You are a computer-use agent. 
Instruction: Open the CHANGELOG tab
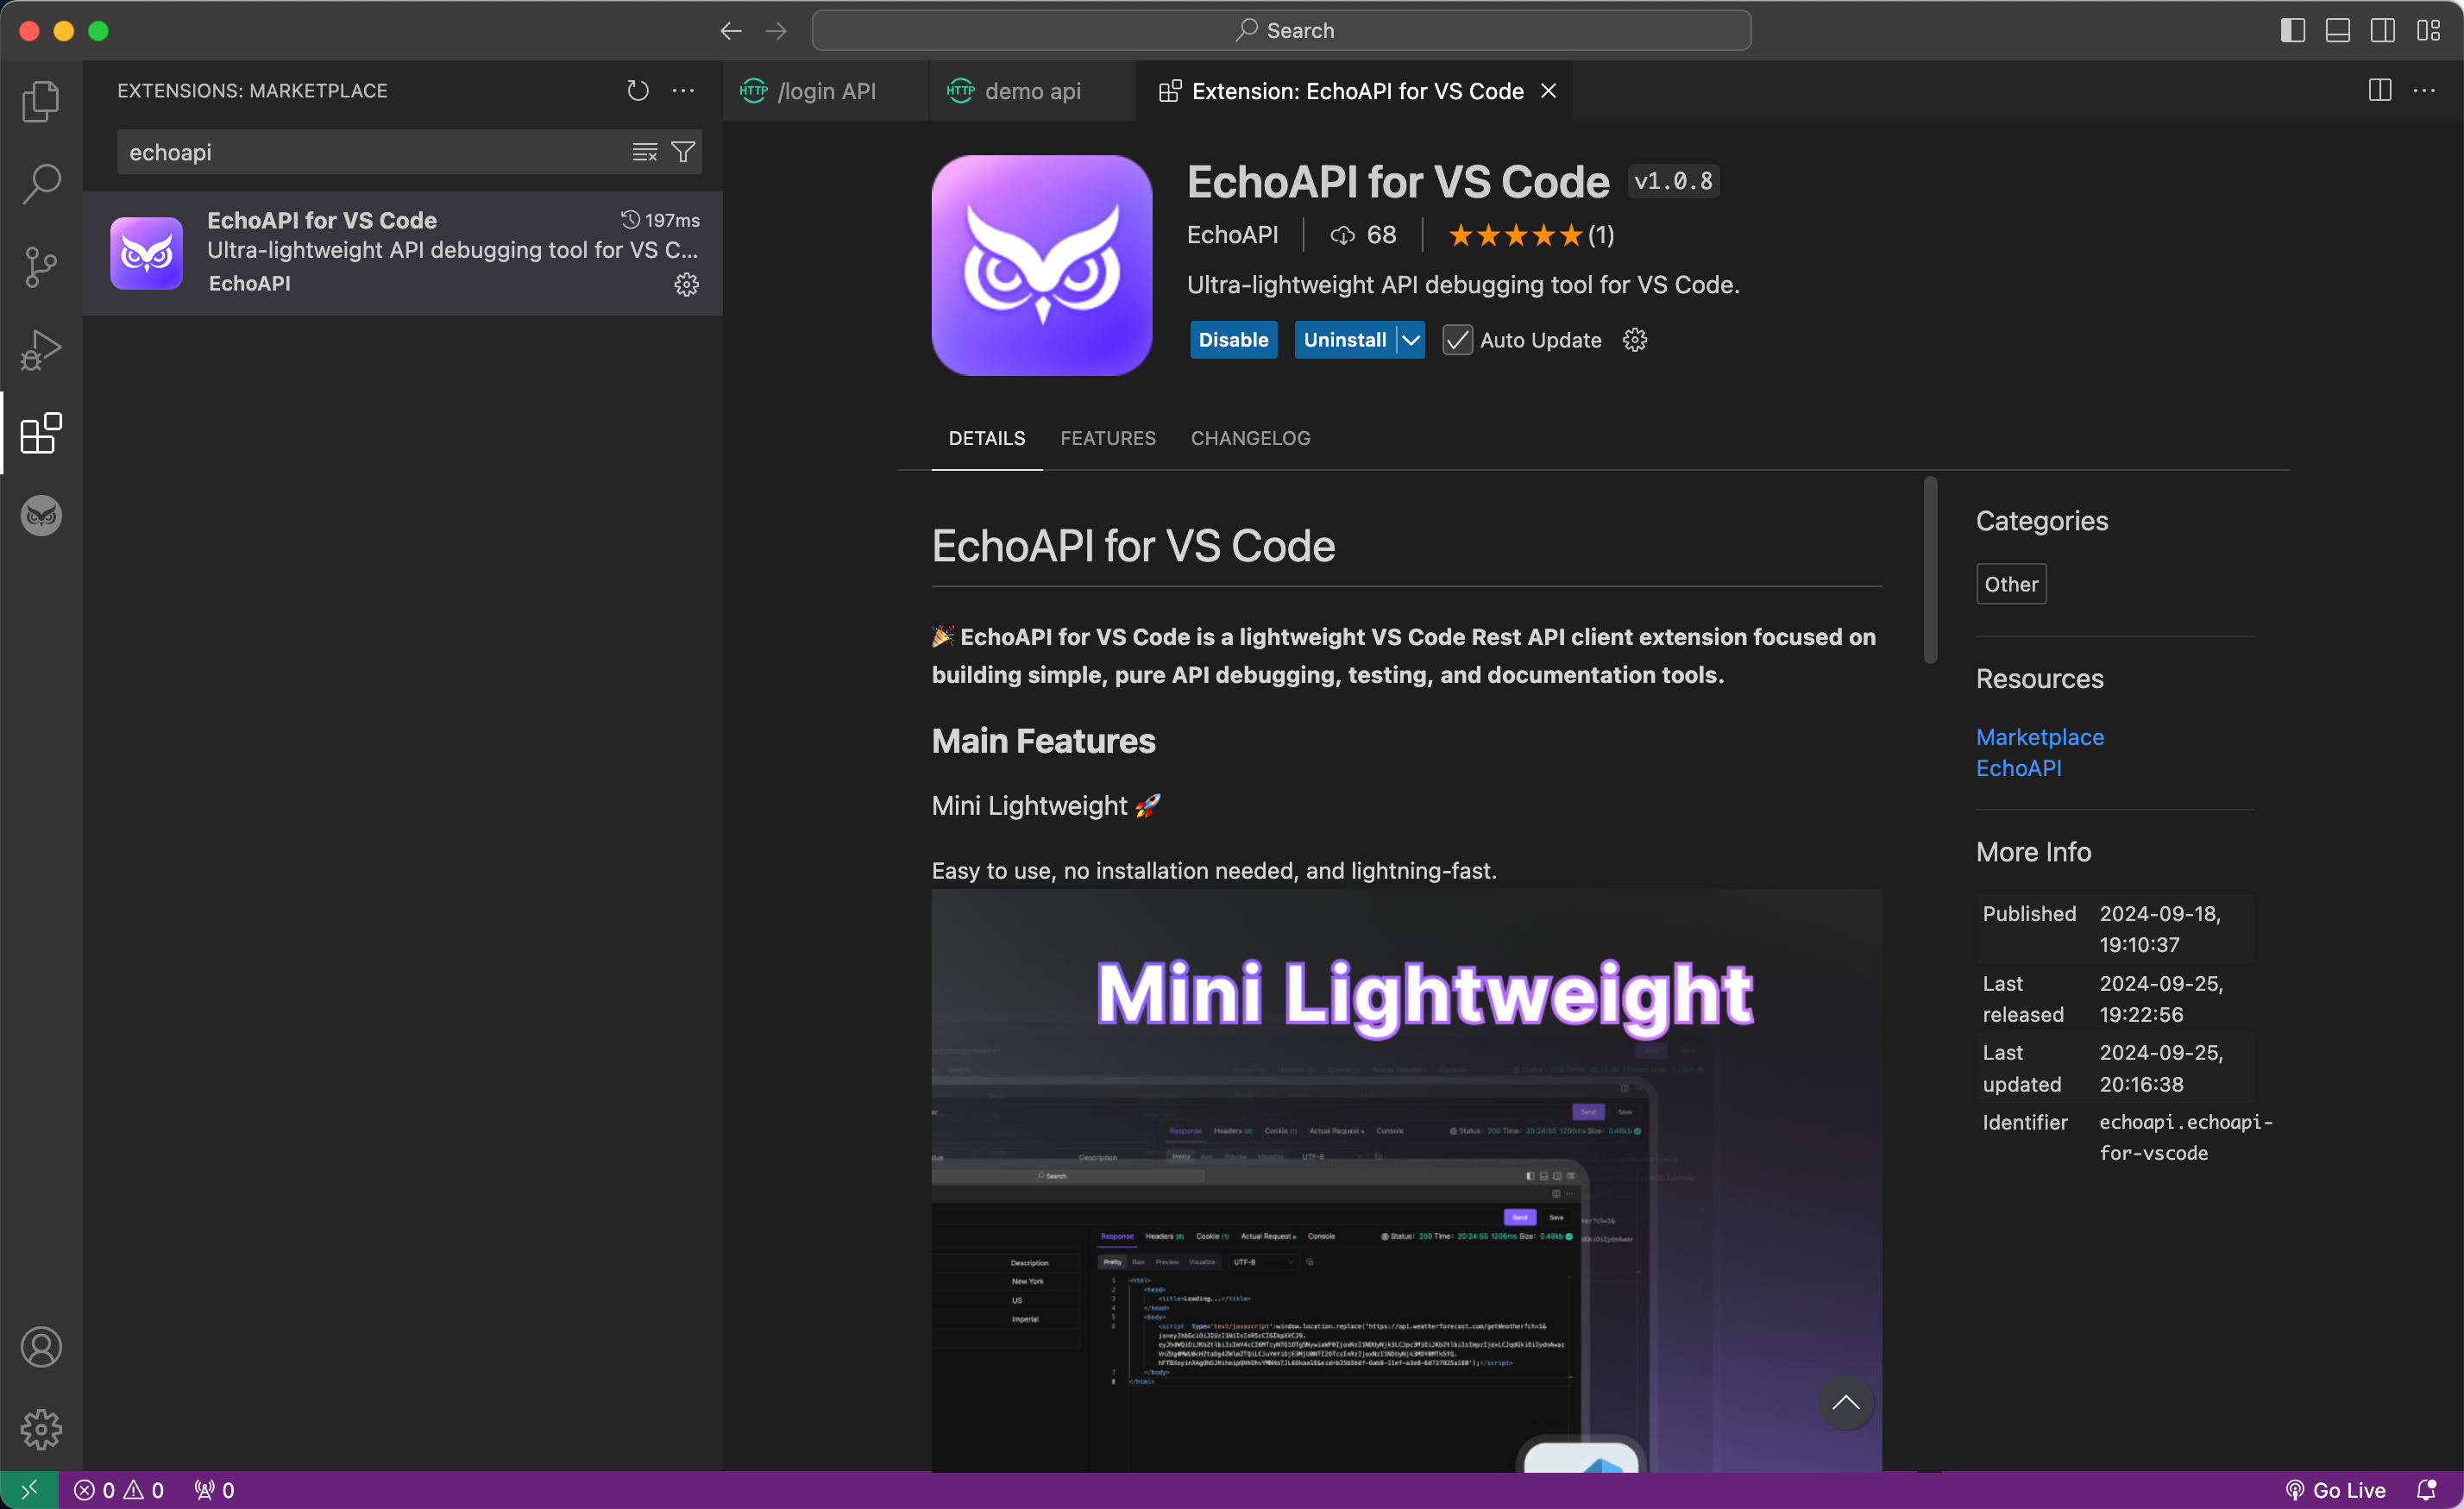click(1250, 438)
